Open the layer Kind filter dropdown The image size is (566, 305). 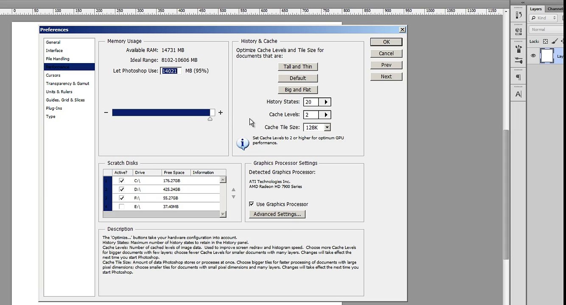click(x=544, y=18)
